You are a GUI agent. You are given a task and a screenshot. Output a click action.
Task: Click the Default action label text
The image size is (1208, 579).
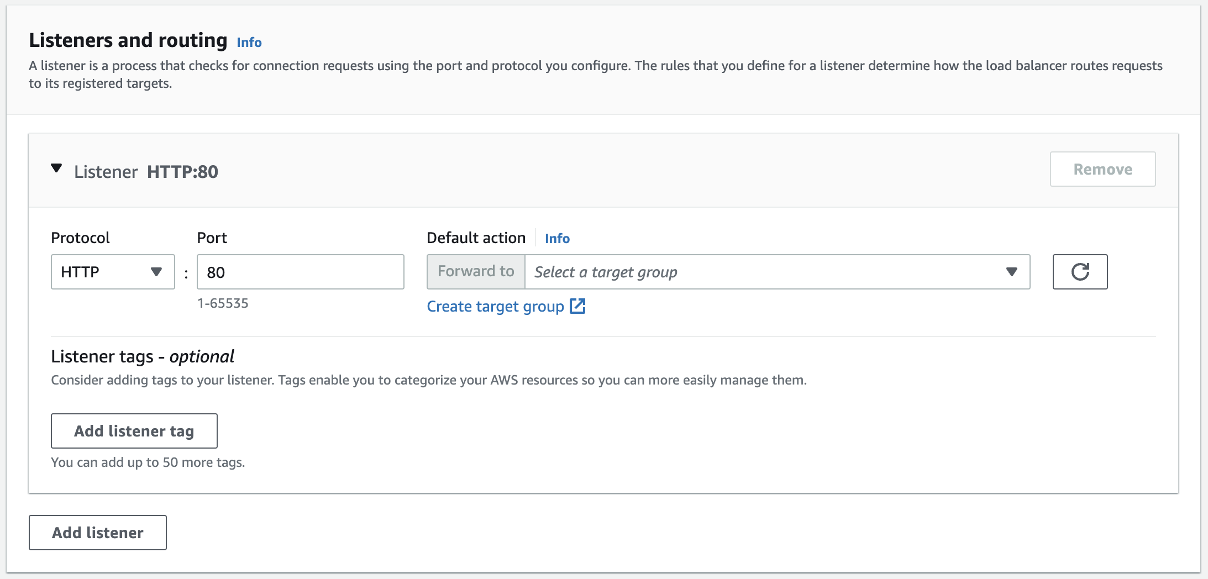coord(476,238)
